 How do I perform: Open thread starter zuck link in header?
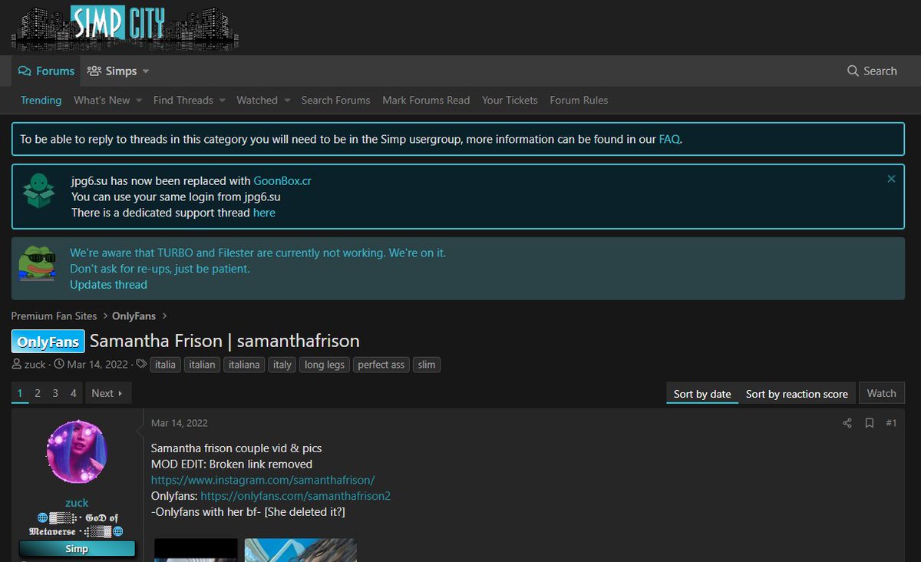click(x=35, y=365)
